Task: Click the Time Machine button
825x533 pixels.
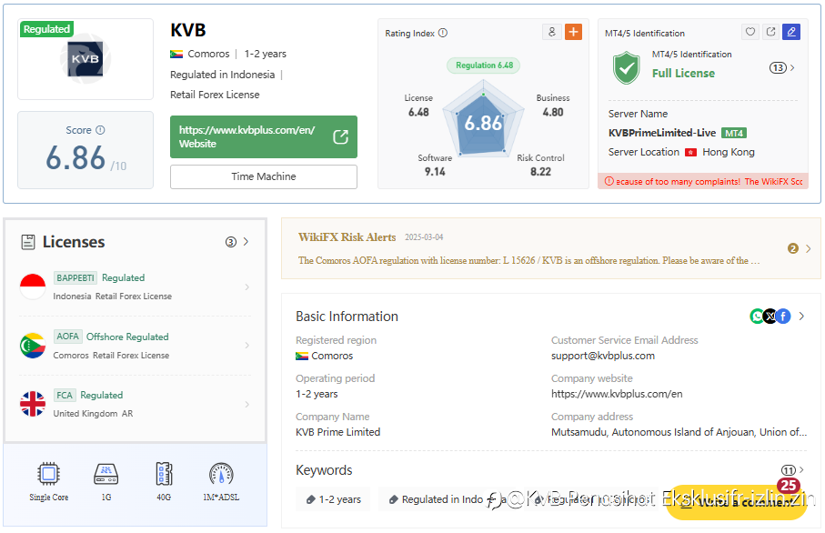Action: click(x=264, y=176)
